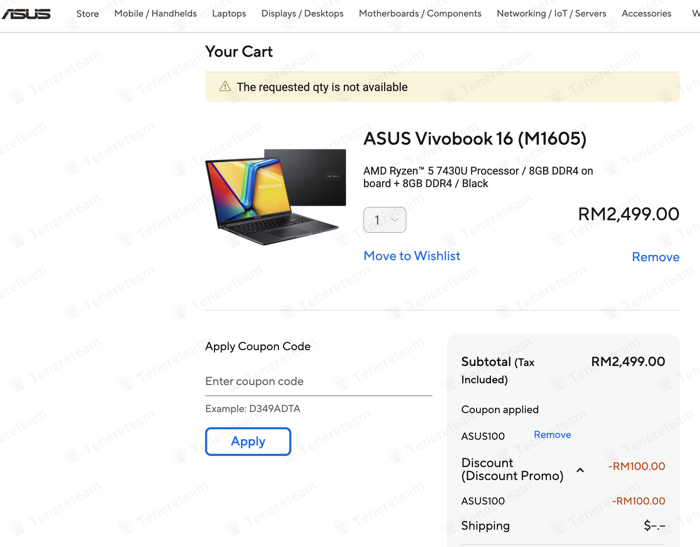The width and height of the screenshot is (700, 547).
Task: Click the Apply coupon button
Action: click(248, 442)
